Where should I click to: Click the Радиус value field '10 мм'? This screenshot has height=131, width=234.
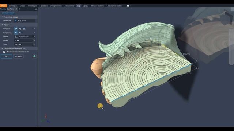click(x=23, y=40)
